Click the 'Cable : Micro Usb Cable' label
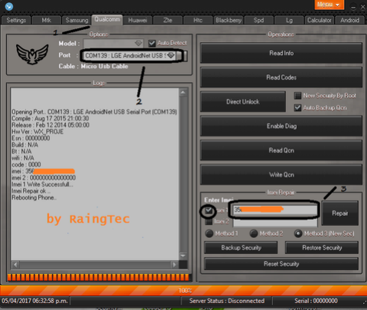This screenshot has width=367, height=310. click(93, 67)
